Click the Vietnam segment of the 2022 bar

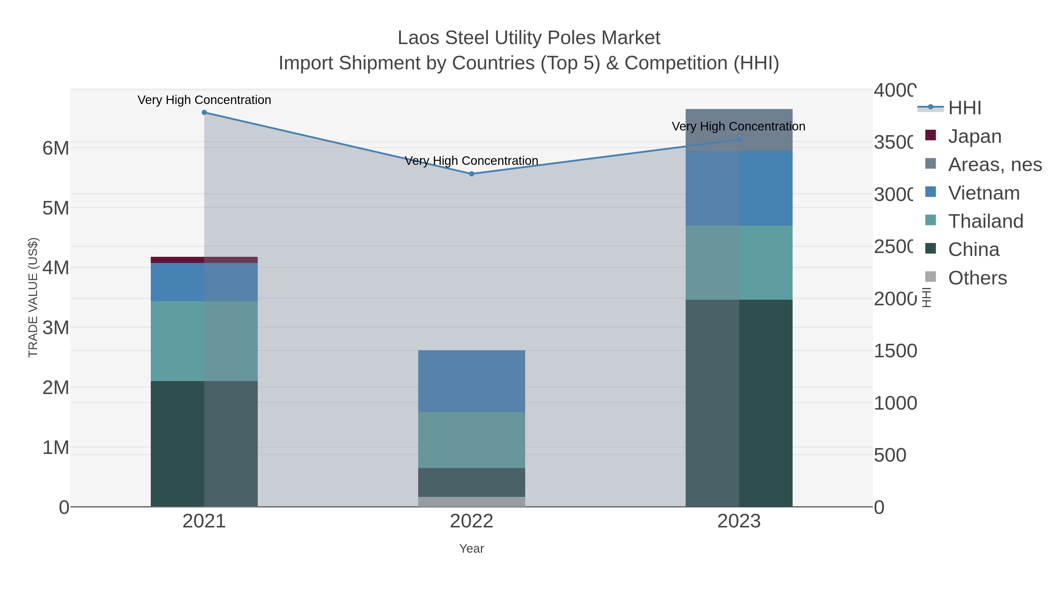tap(471, 381)
